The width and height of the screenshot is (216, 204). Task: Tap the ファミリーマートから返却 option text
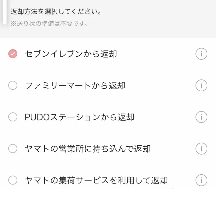(x=75, y=86)
